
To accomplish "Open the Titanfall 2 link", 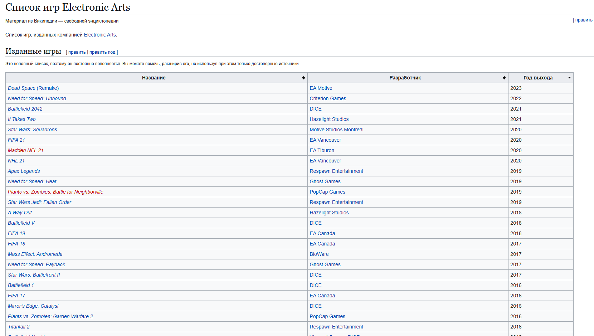I will pyautogui.click(x=19, y=327).
